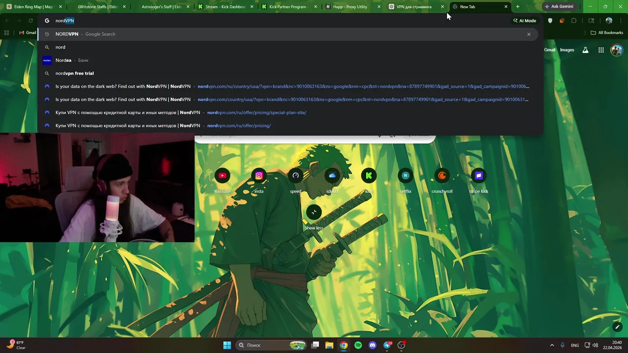
Task: Open Images link at top right
Action: click(567, 50)
